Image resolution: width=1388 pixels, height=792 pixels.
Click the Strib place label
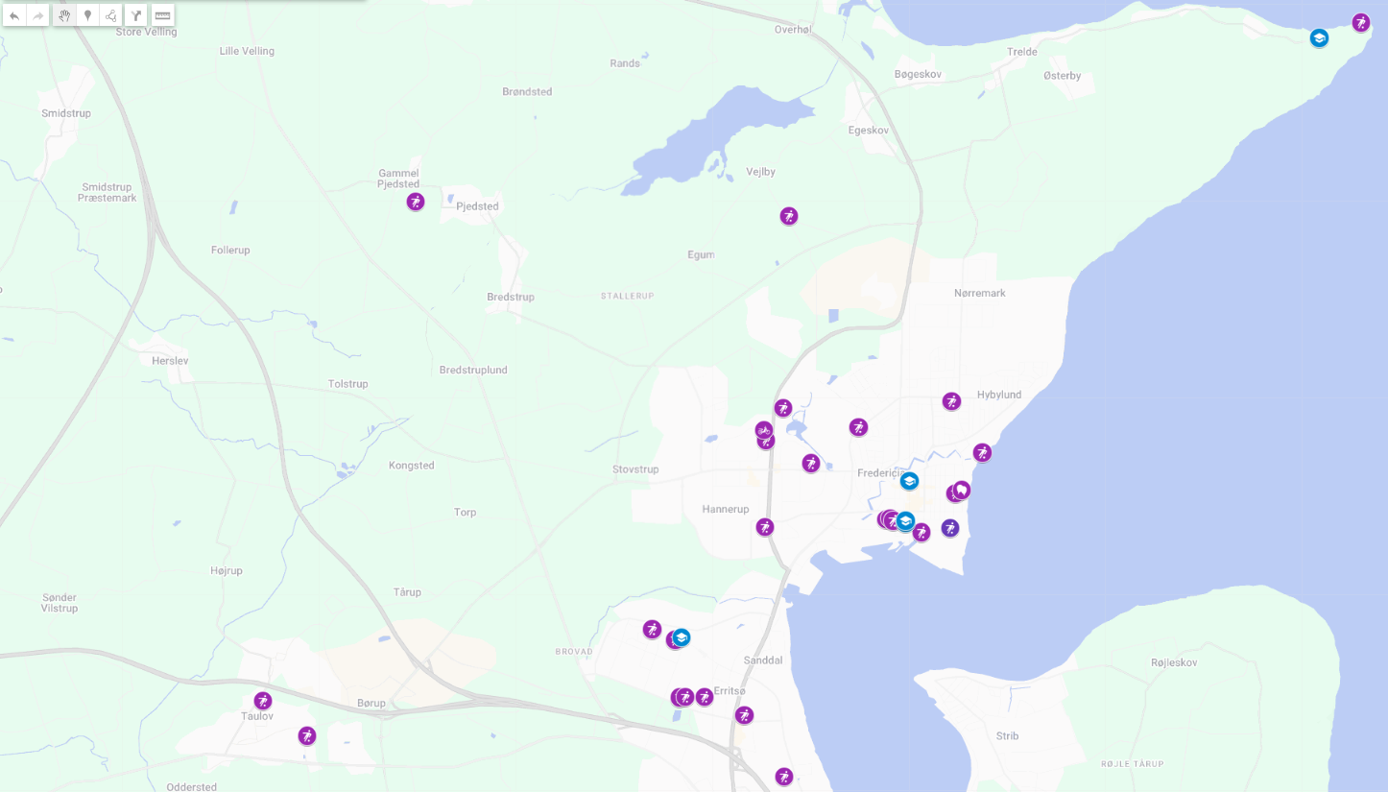point(1007,736)
